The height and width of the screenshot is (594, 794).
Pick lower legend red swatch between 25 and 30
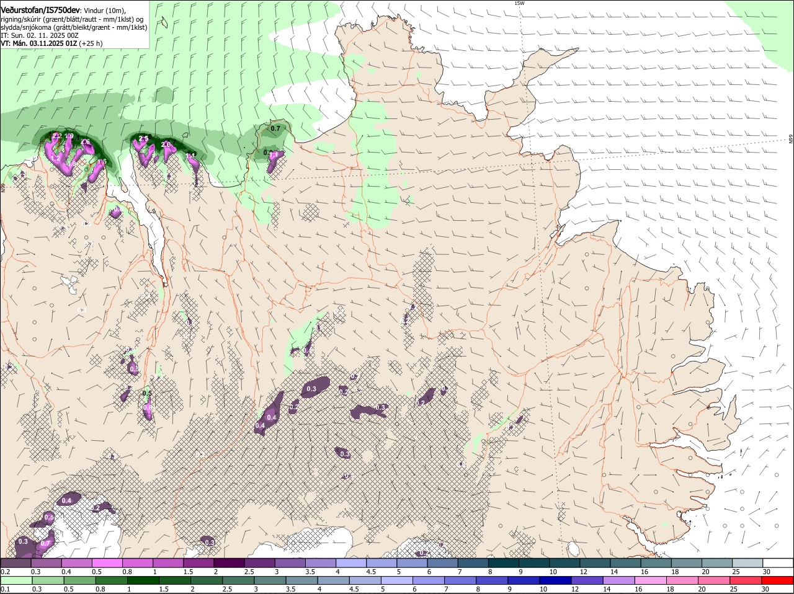(746, 581)
